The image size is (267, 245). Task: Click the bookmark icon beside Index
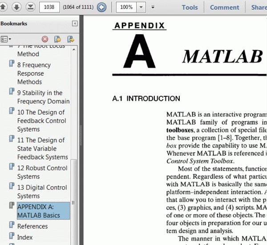(12, 236)
